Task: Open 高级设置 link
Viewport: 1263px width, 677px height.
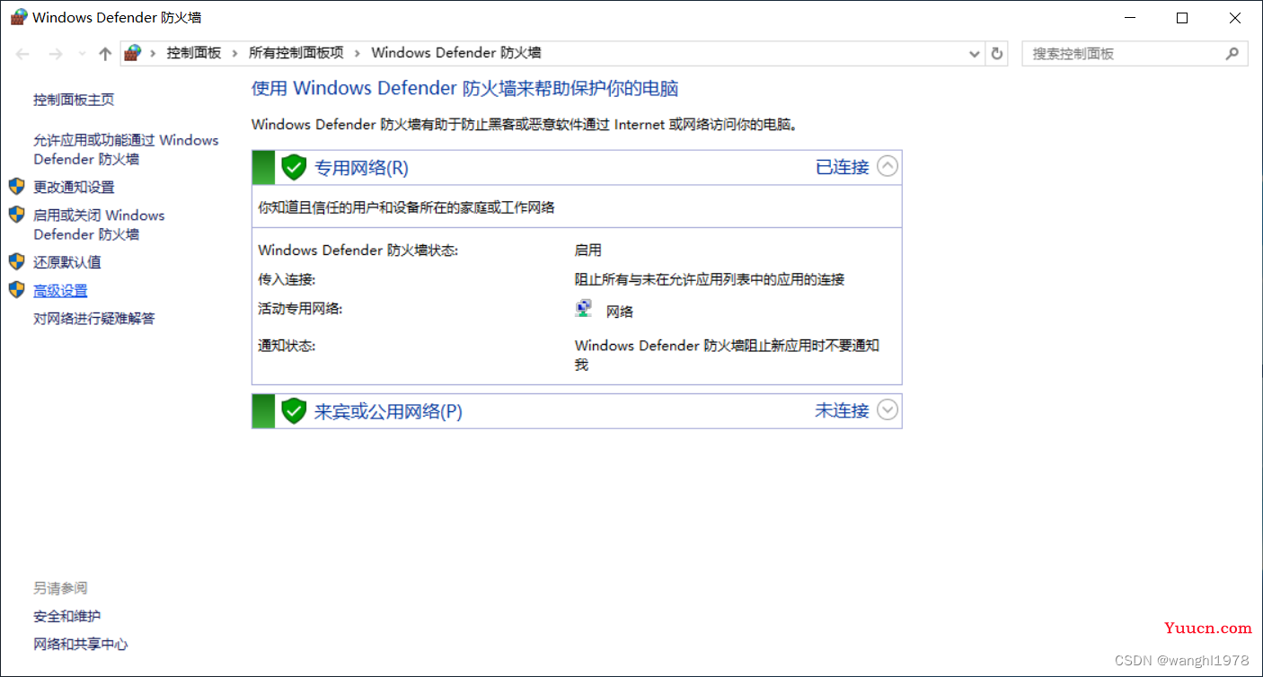Action: (60, 291)
